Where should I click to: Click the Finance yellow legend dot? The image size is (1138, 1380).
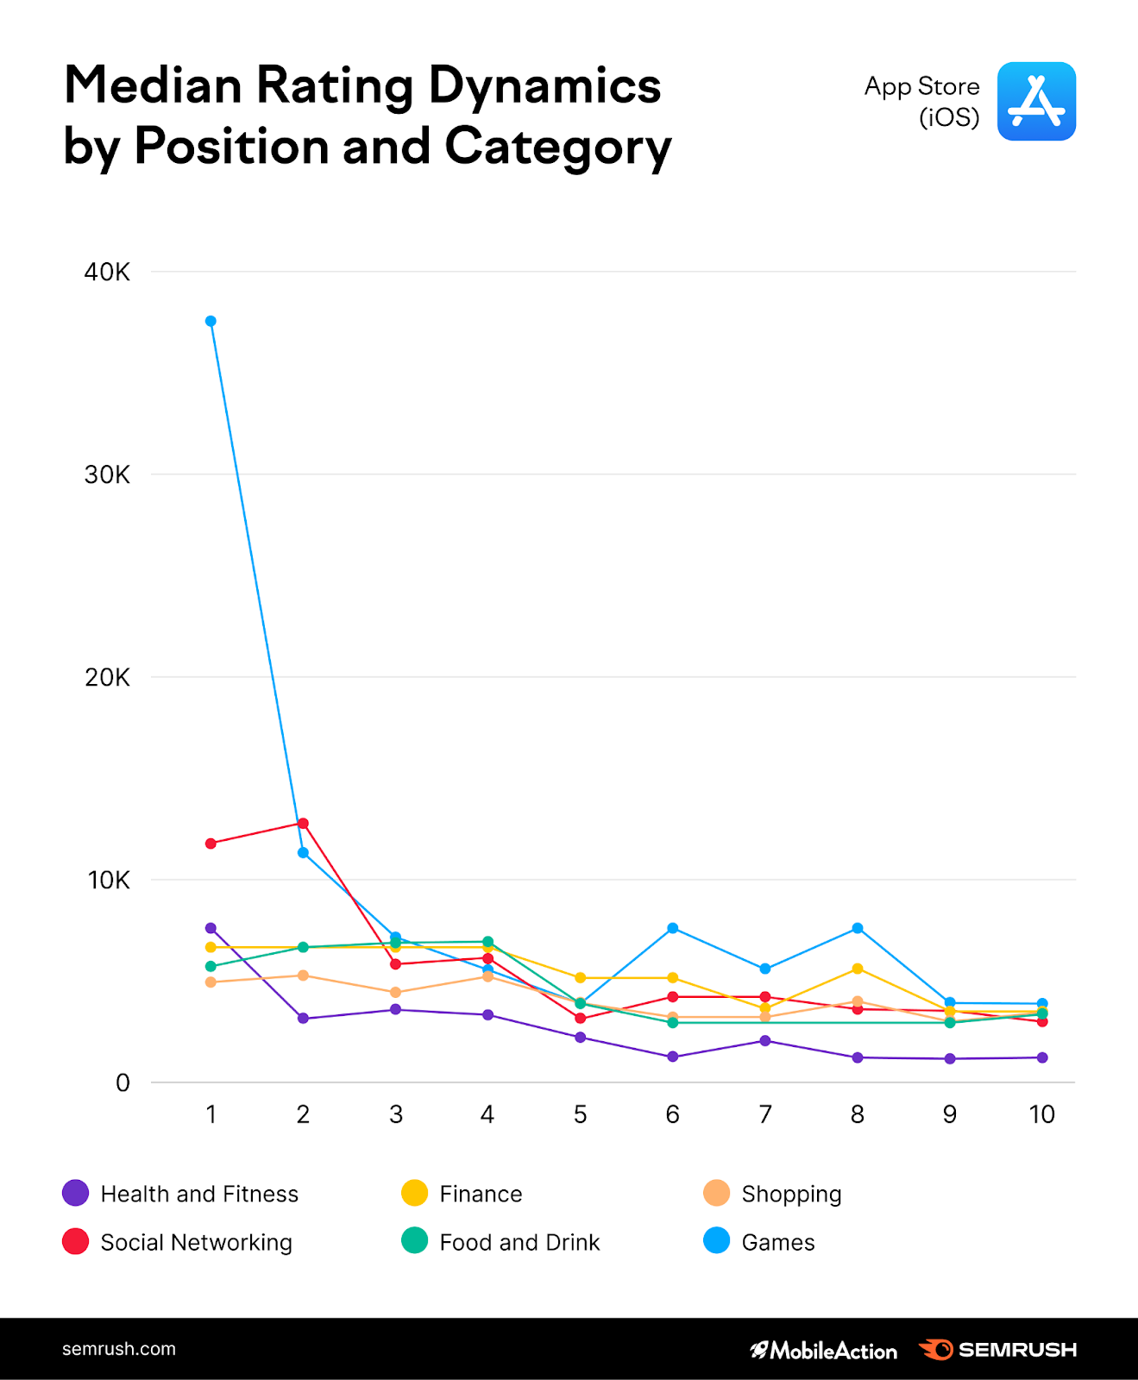click(415, 1193)
